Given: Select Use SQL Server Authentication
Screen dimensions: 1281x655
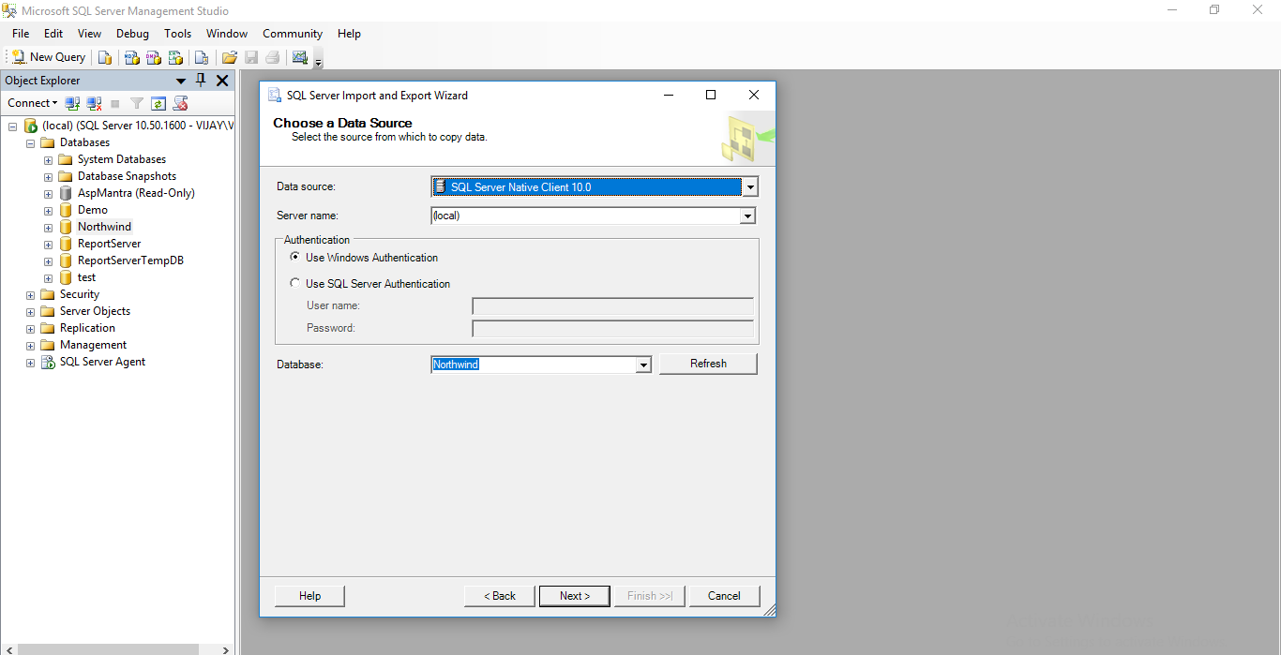Looking at the screenshot, I should point(295,283).
